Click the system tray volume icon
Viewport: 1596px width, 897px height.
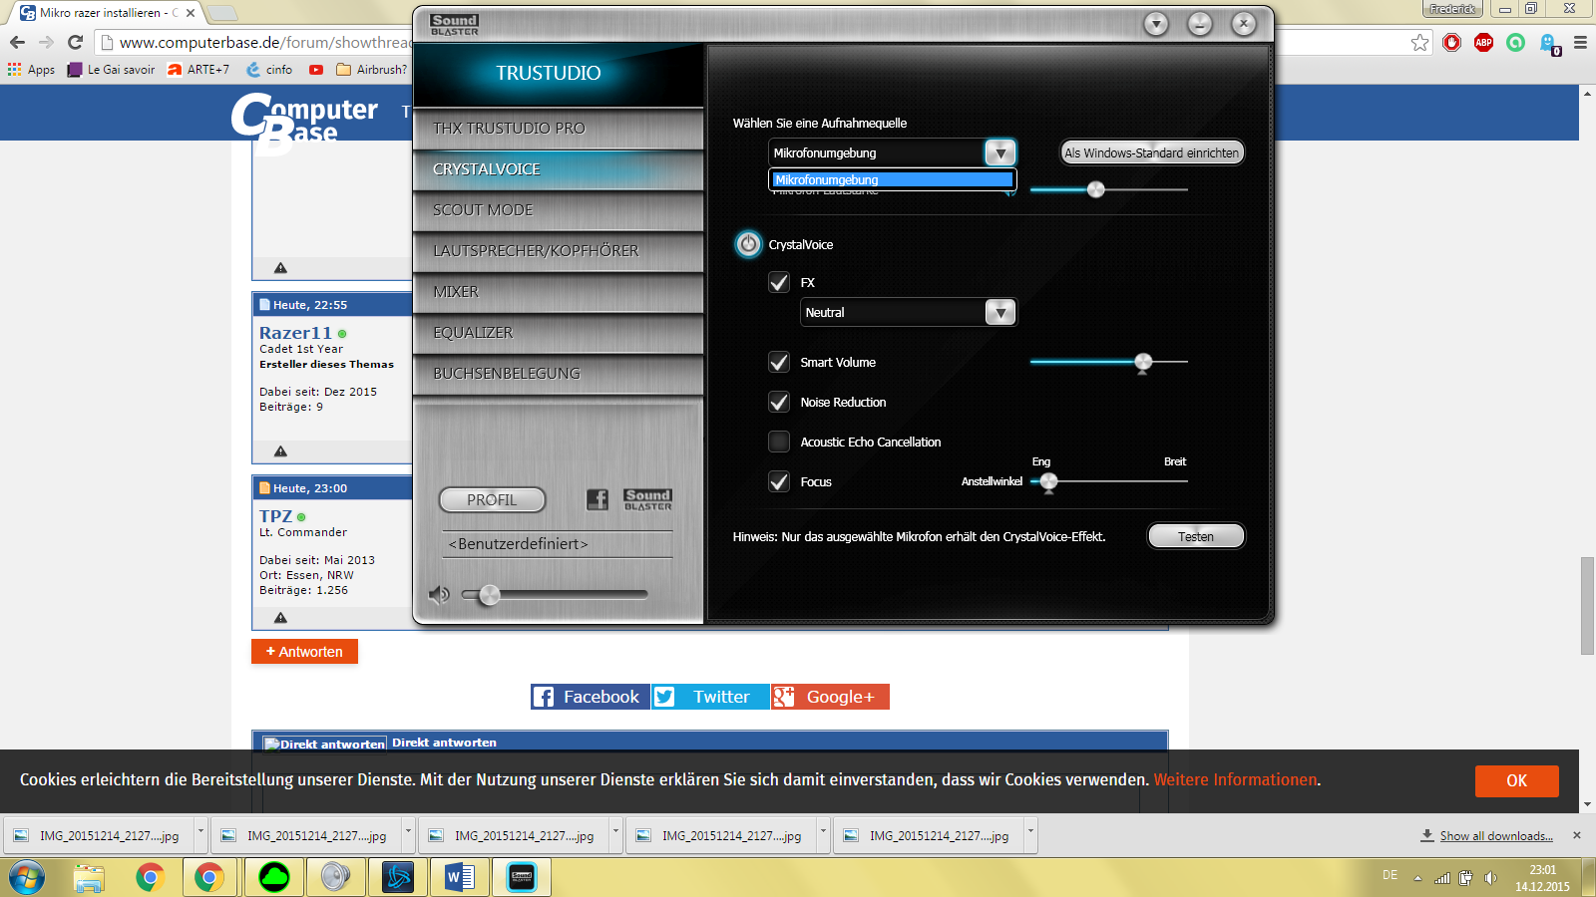1490,877
